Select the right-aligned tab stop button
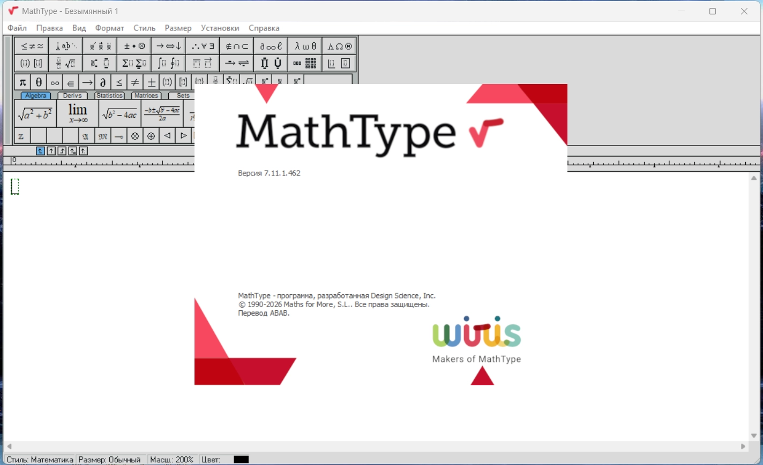 [62, 151]
